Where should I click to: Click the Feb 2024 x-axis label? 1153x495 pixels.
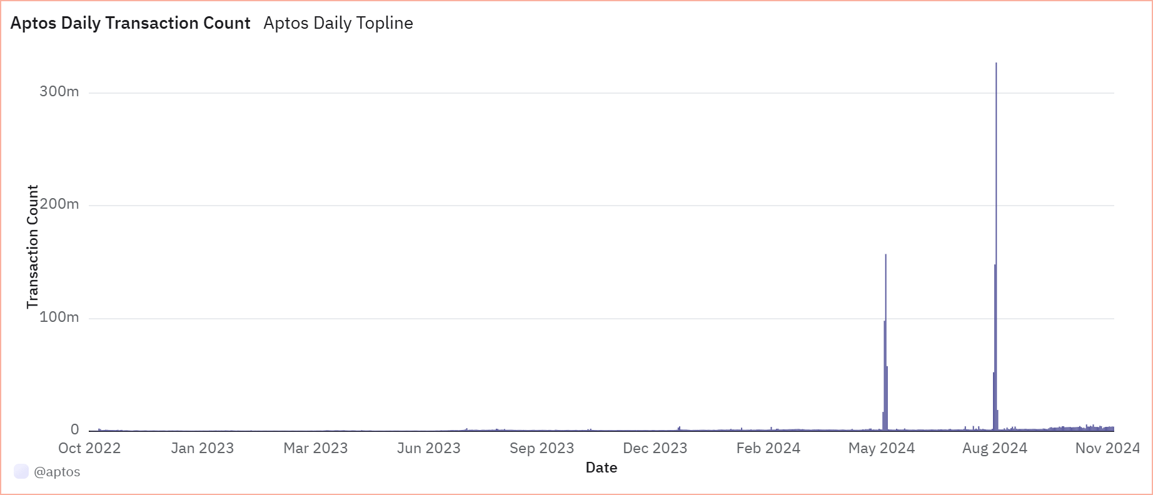[x=768, y=448]
